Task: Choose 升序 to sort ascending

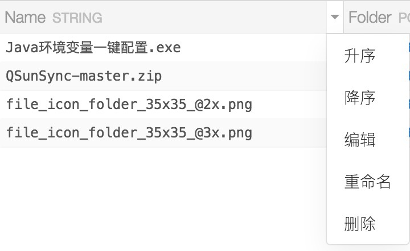Action: 360,56
